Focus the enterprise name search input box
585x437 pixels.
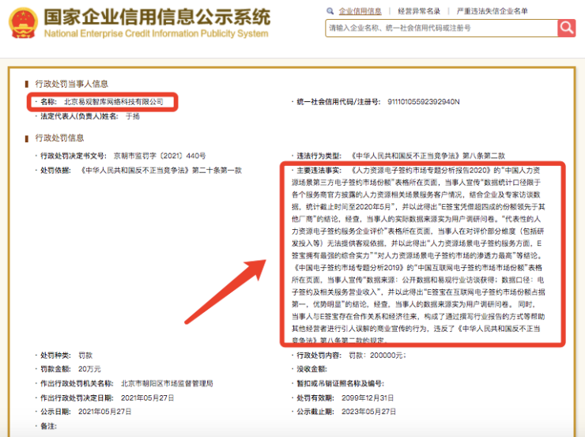click(440, 28)
